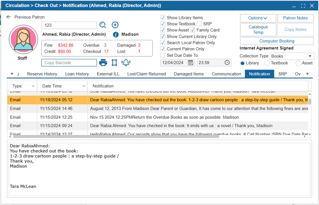Click the scan frame icon next to printer
Screen dimensions: 319x205
[114, 62]
